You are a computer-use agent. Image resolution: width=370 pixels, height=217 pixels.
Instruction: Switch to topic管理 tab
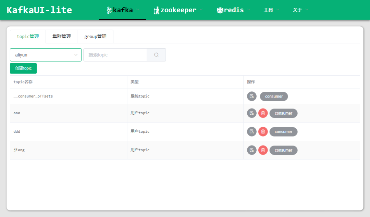[28, 37]
